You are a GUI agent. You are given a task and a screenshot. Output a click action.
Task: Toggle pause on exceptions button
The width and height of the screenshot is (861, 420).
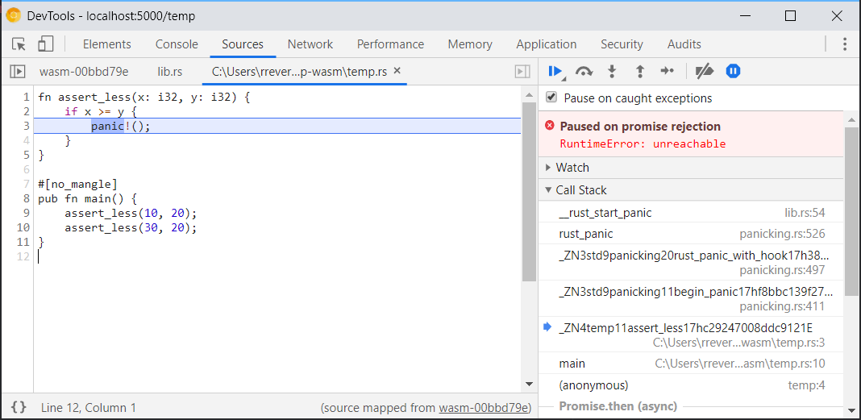(733, 72)
